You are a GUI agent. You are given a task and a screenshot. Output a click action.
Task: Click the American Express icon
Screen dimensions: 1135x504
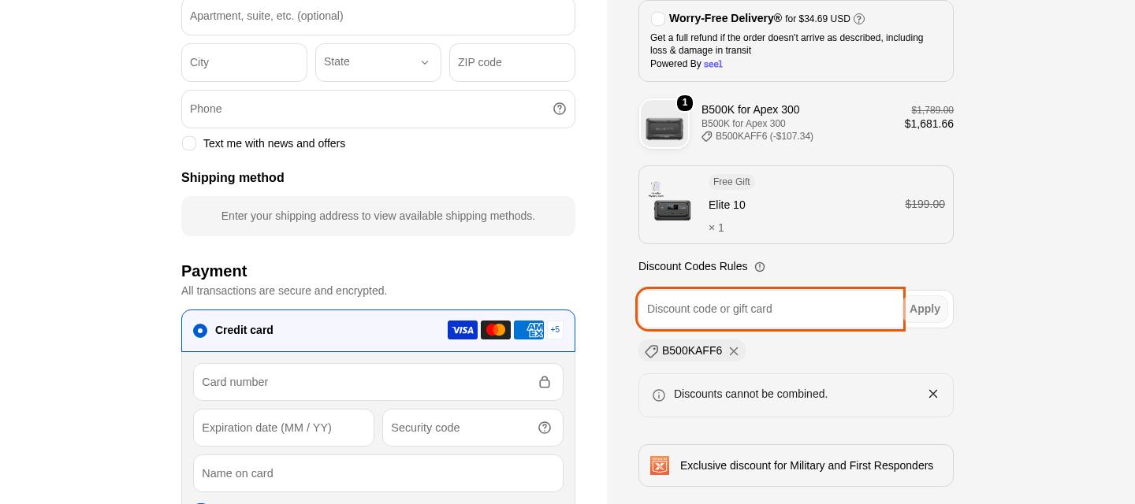pyautogui.click(x=529, y=330)
